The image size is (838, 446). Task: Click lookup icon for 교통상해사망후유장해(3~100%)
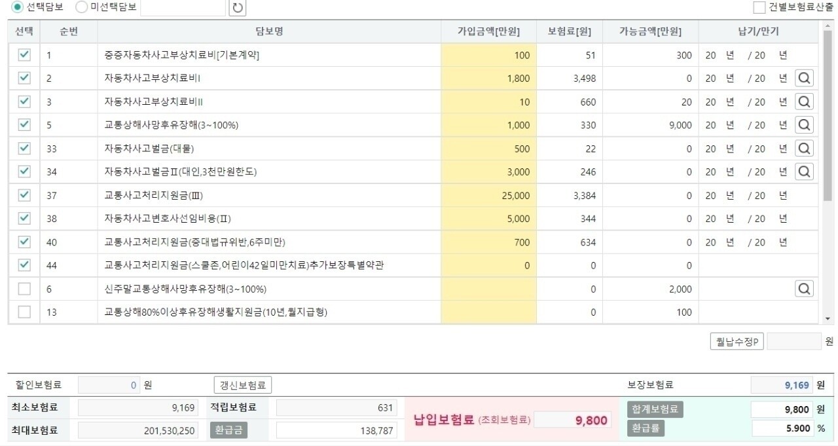point(804,124)
